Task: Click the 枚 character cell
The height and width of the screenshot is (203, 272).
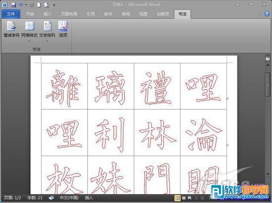Action: tap(64, 175)
